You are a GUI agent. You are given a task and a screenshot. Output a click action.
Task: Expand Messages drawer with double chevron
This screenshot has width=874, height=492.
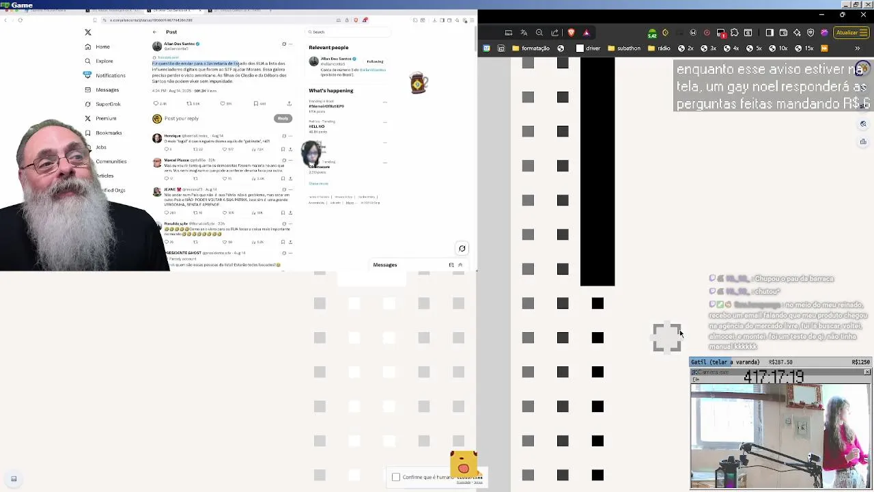coord(460,265)
